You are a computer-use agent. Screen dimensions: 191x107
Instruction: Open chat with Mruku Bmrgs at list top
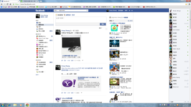[x=179, y=11]
